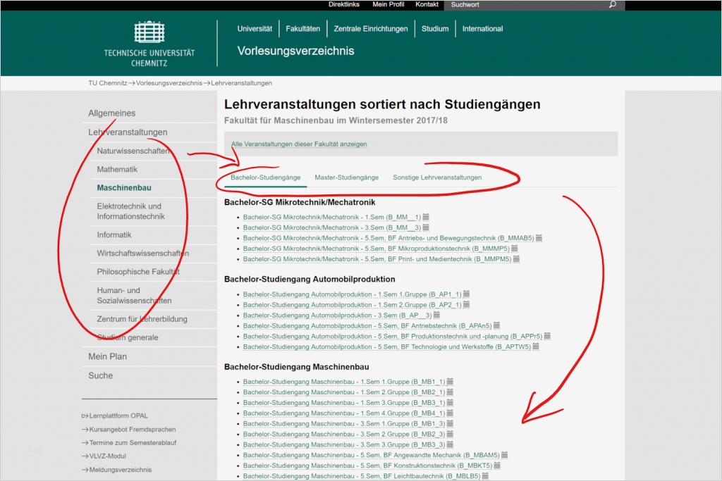Image resolution: width=722 pixels, height=481 pixels.
Task: Click Mein Profil in the top bar
Action: pos(388,4)
